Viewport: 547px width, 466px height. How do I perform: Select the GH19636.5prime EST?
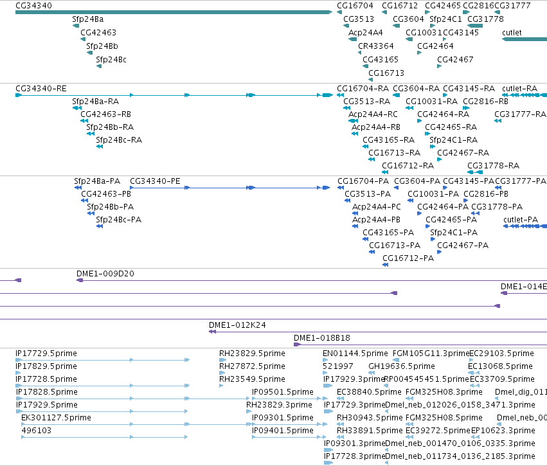pos(372,373)
